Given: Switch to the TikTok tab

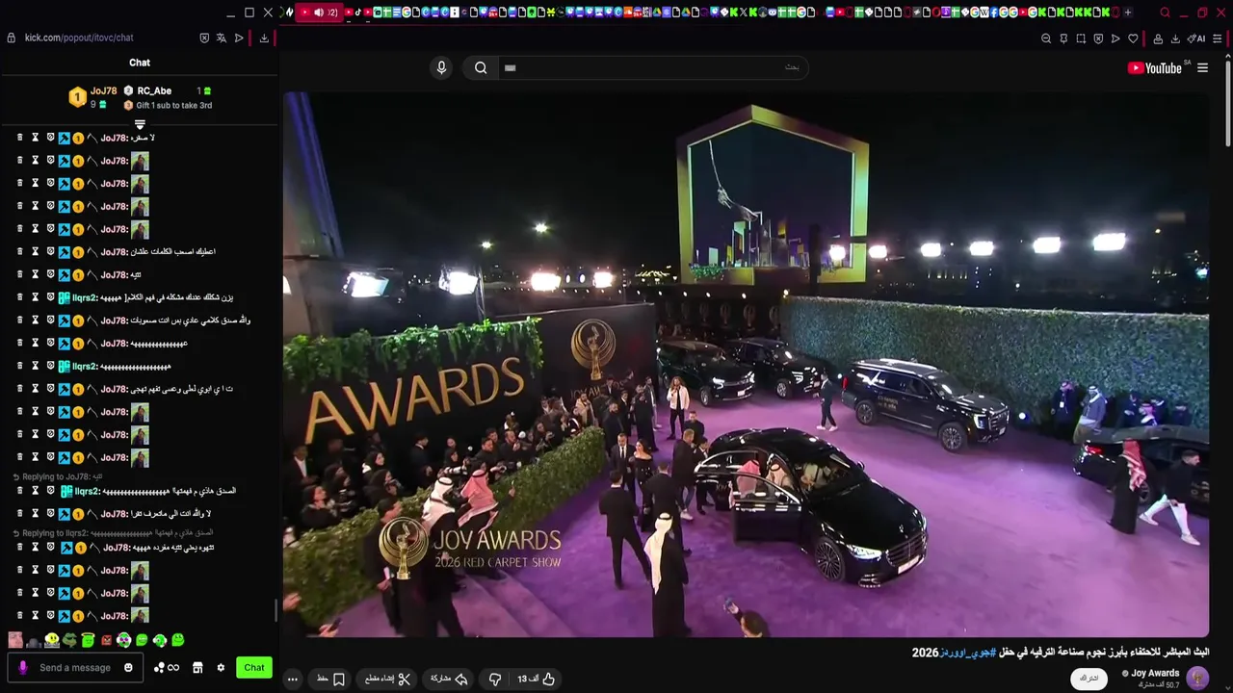Looking at the screenshot, I should point(357,13).
